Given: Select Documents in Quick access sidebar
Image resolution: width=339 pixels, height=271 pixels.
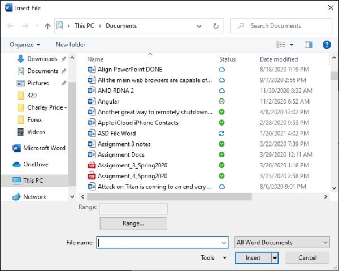Looking at the screenshot, I should 42,71.
